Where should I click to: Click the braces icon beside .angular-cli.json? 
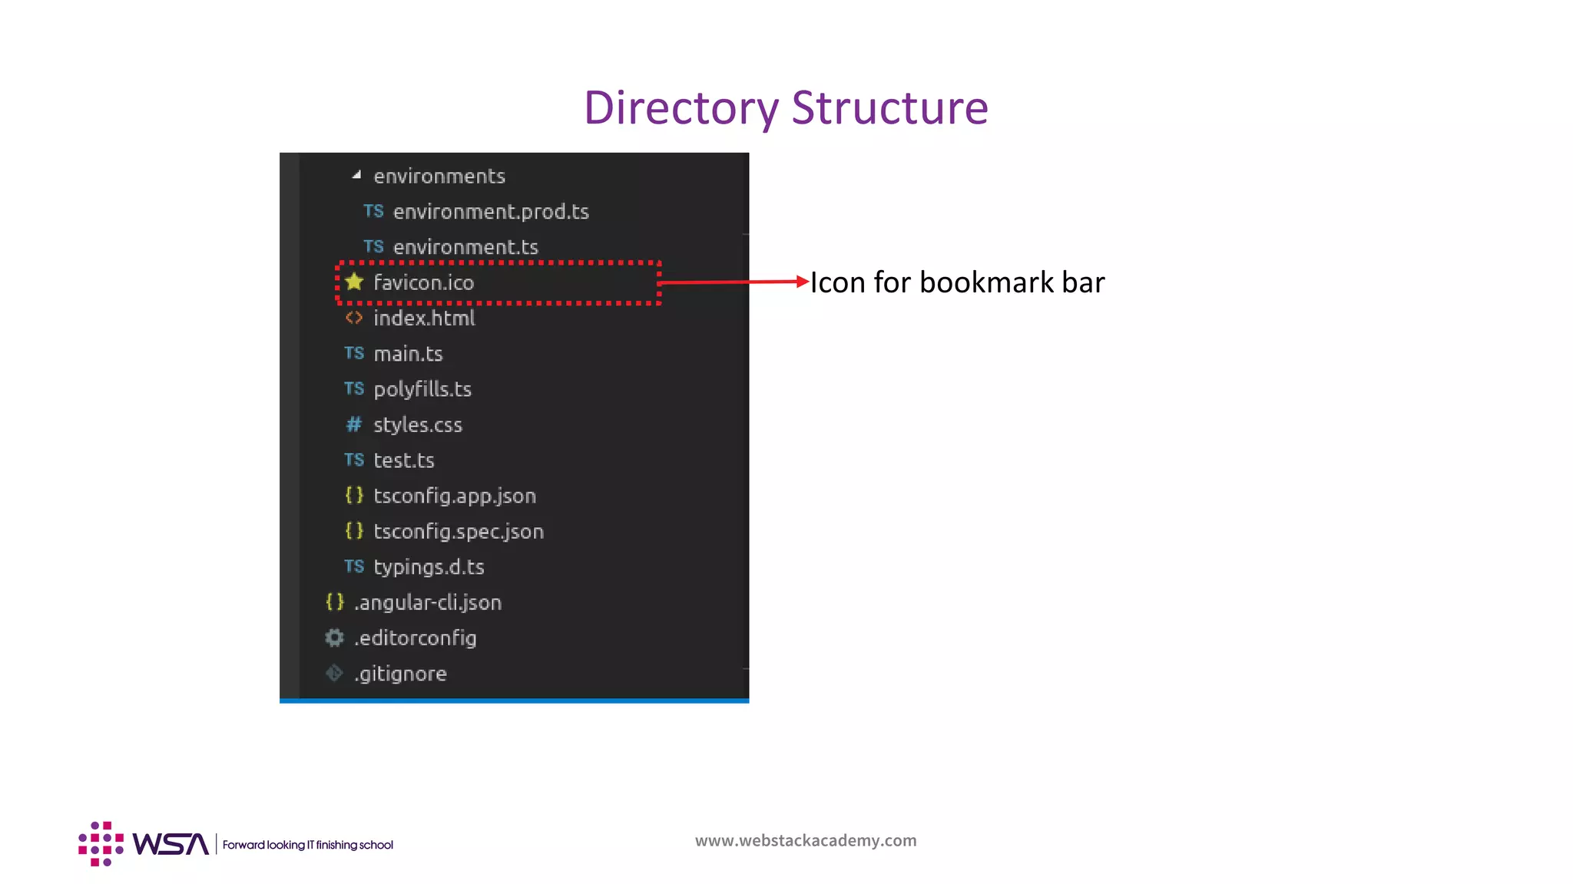334,602
